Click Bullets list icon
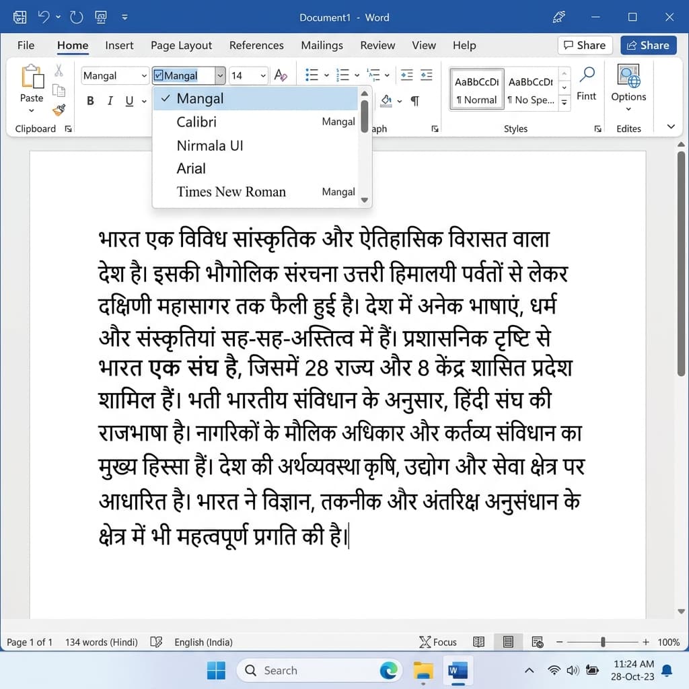Screen dimensions: 689x689 [x=312, y=75]
